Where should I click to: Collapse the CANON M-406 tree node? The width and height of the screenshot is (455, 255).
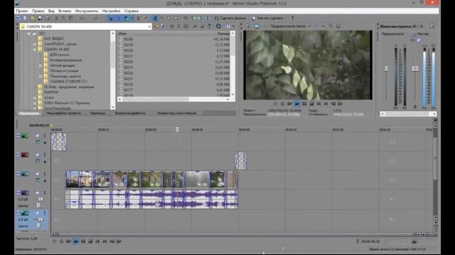click(35, 50)
